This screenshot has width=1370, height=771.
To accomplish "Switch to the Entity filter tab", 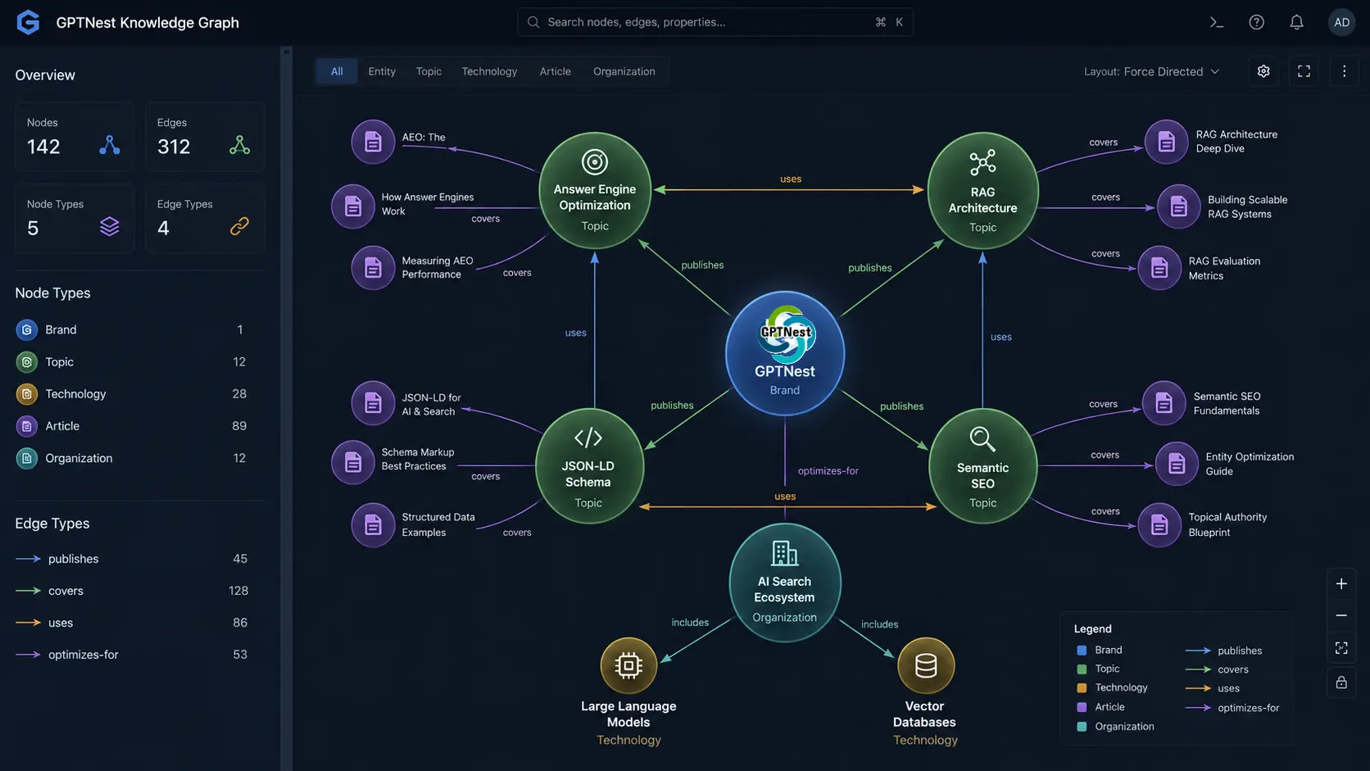I will point(382,71).
